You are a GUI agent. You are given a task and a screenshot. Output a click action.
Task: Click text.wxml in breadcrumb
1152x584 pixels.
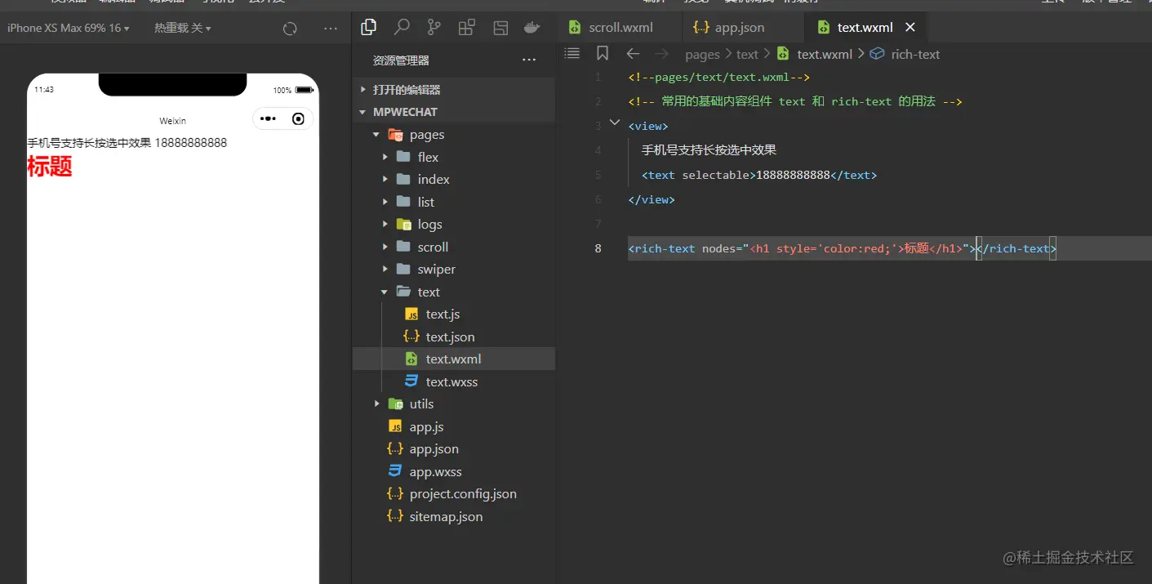824,54
